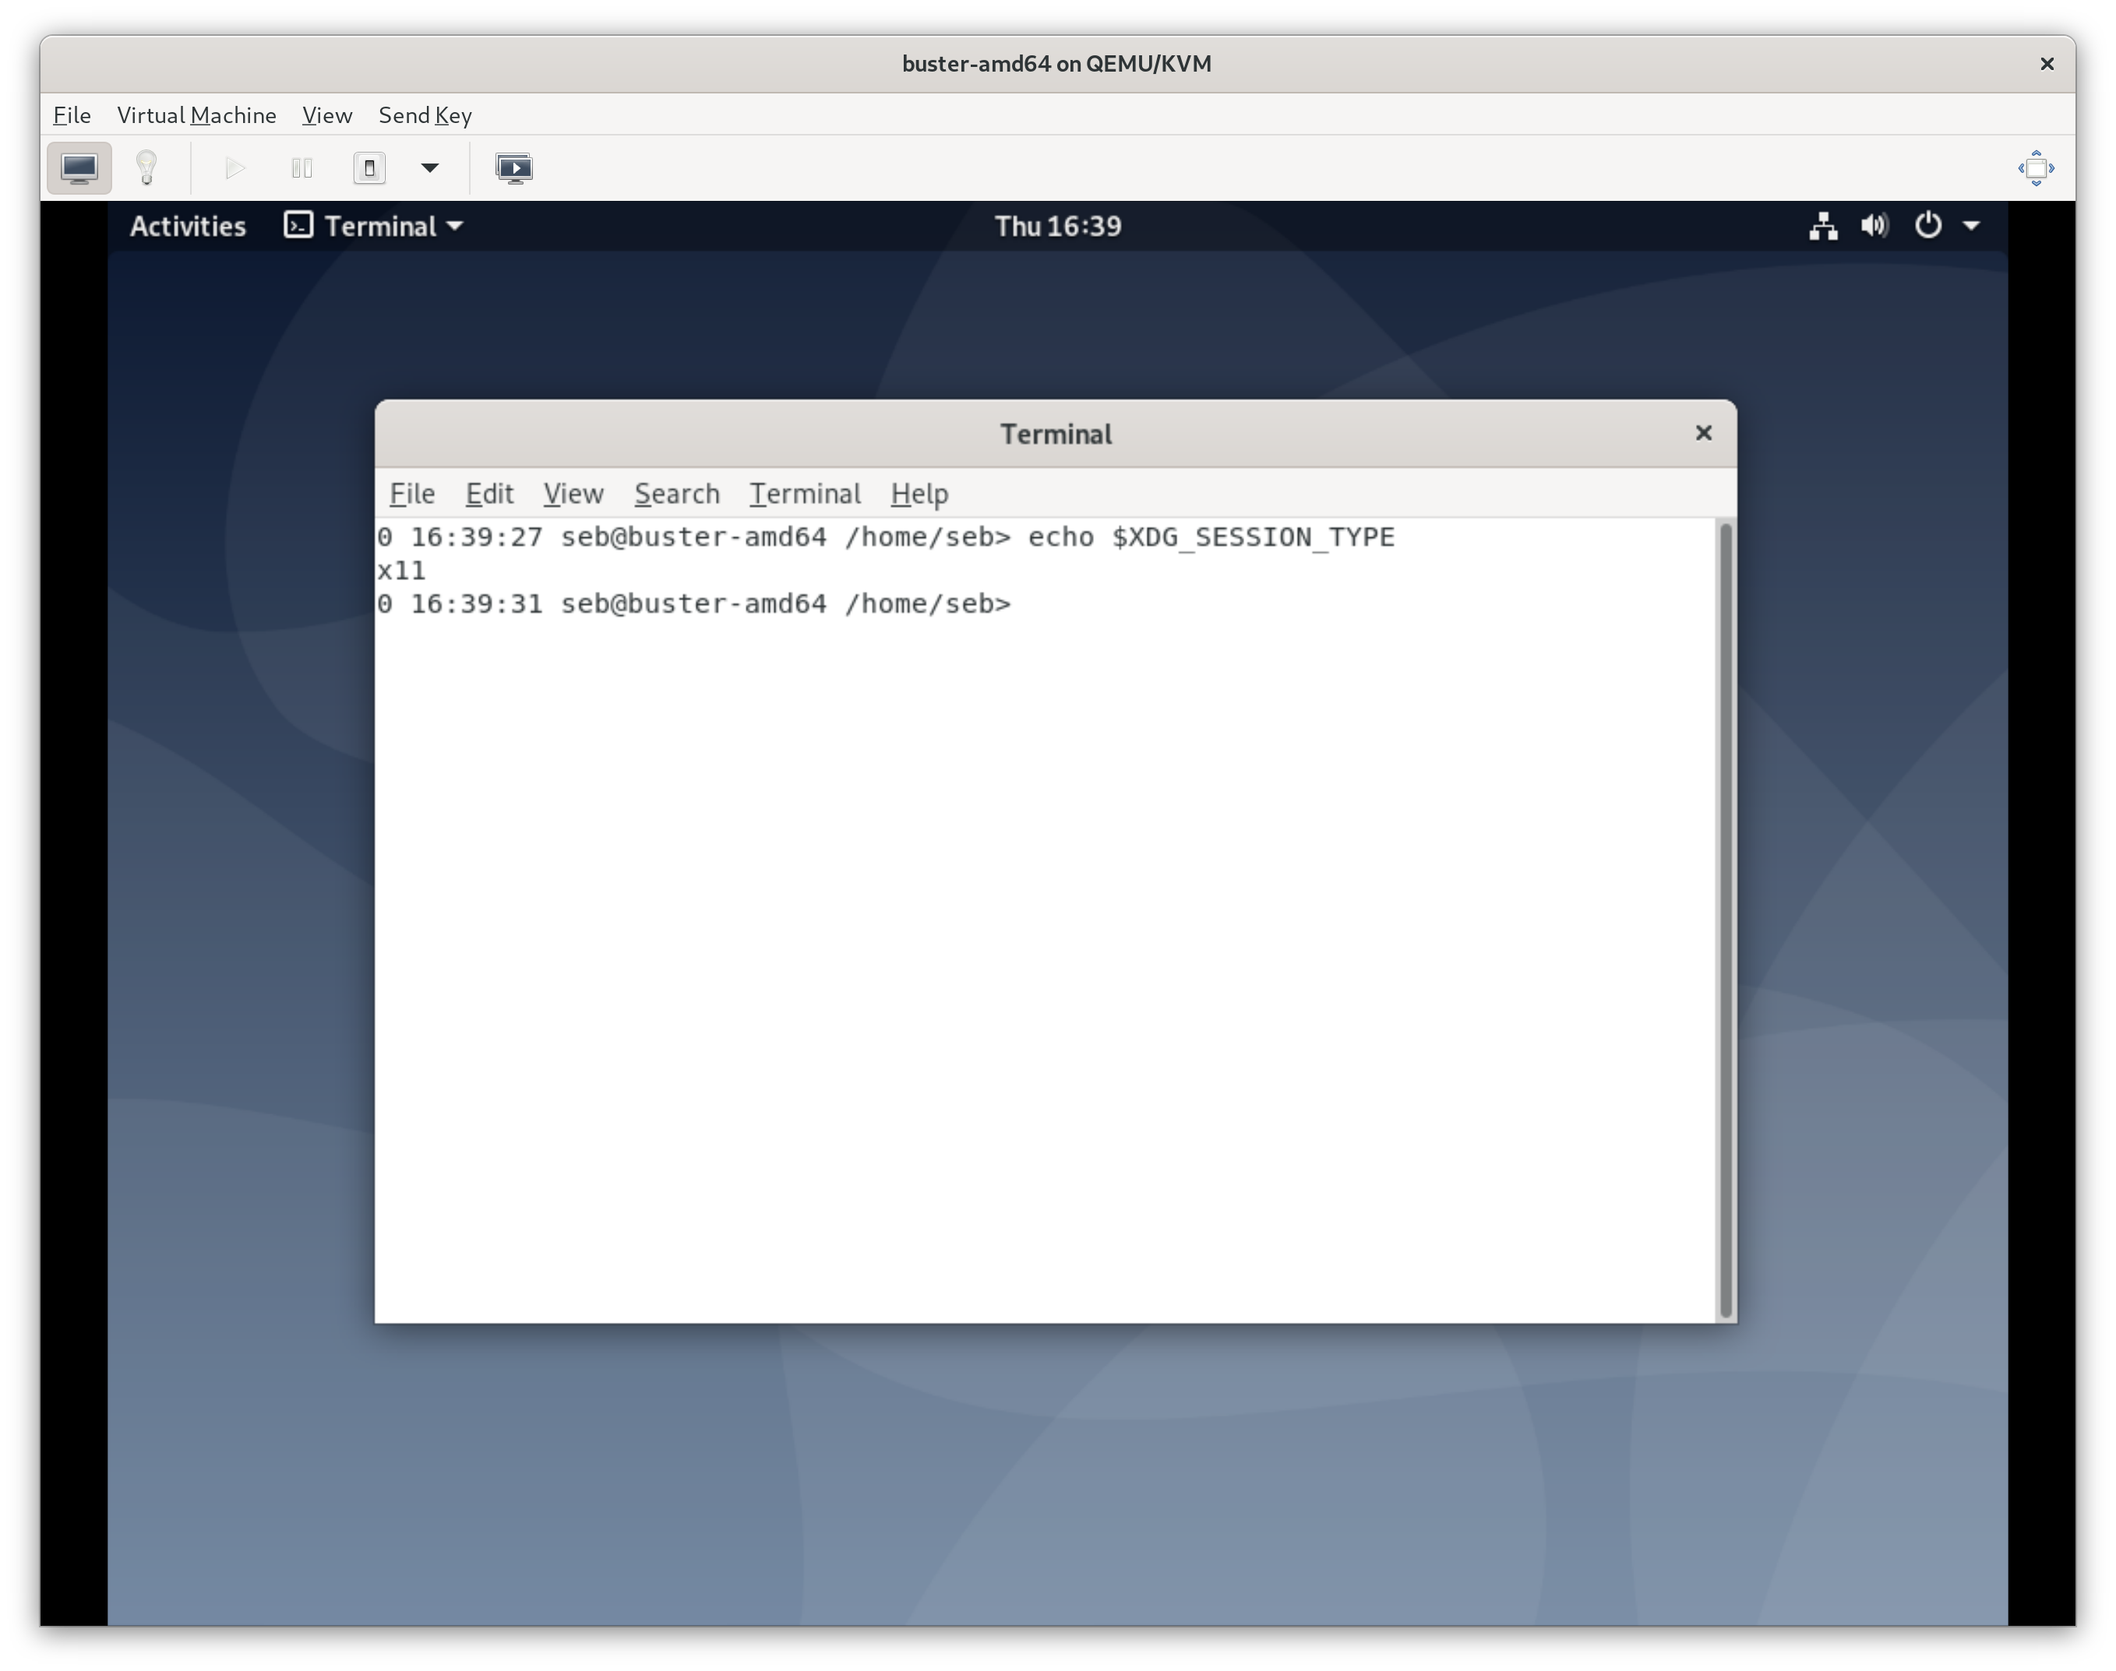Open virtual hardware details via lightbulb icon
The image size is (2116, 1671).
[x=146, y=167]
